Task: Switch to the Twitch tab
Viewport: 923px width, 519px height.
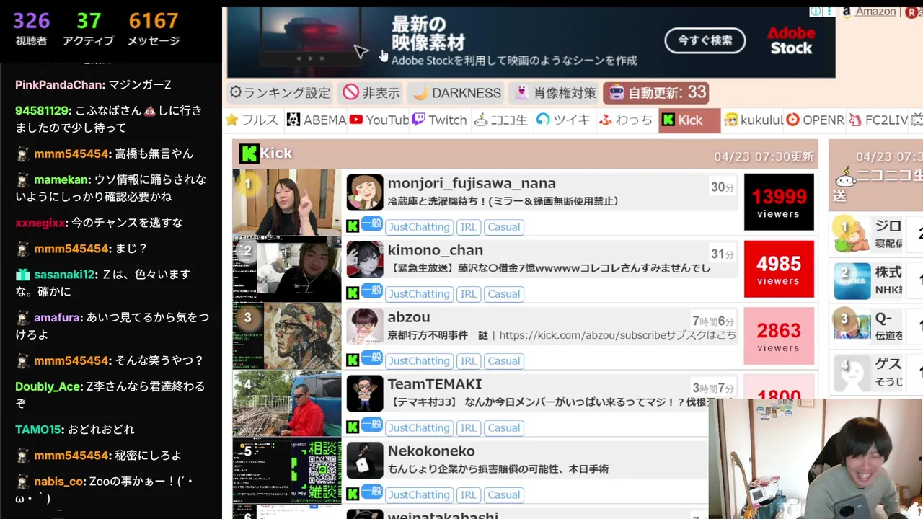Action: pos(440,120)
